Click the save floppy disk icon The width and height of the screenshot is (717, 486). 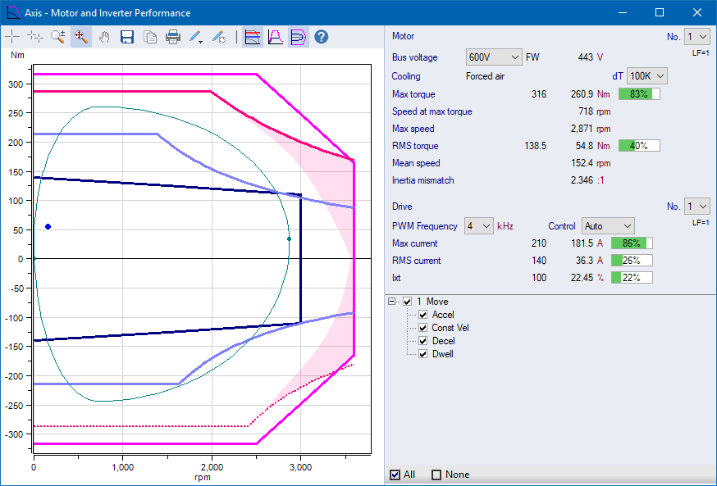click(x=127, y=36)
